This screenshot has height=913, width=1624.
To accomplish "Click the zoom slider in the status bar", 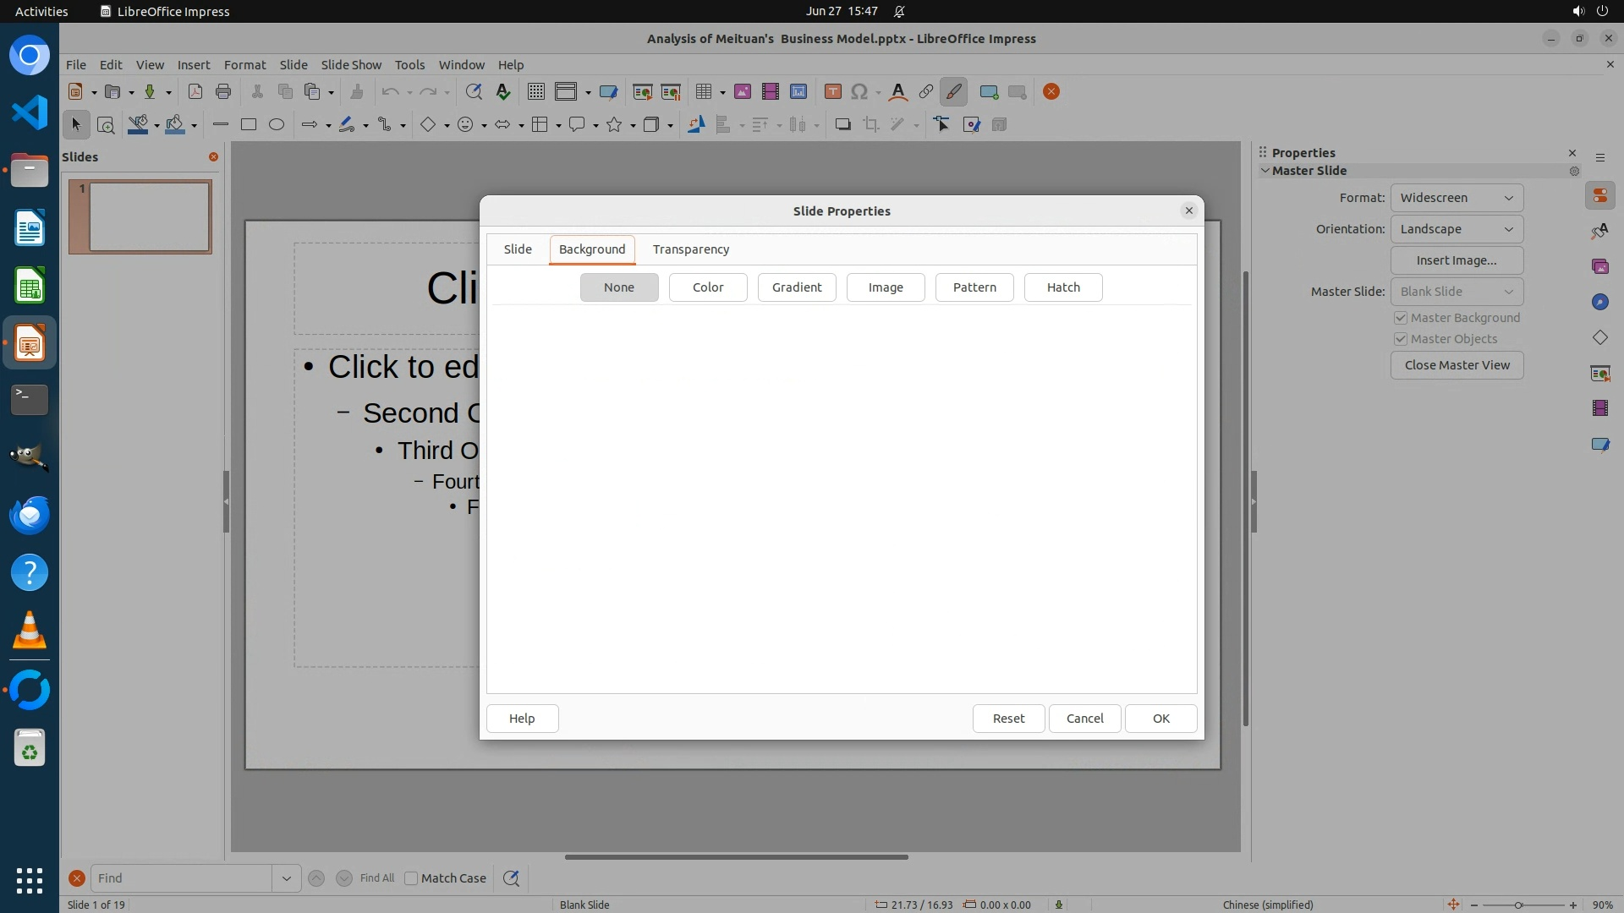I will coord(1518,905).
